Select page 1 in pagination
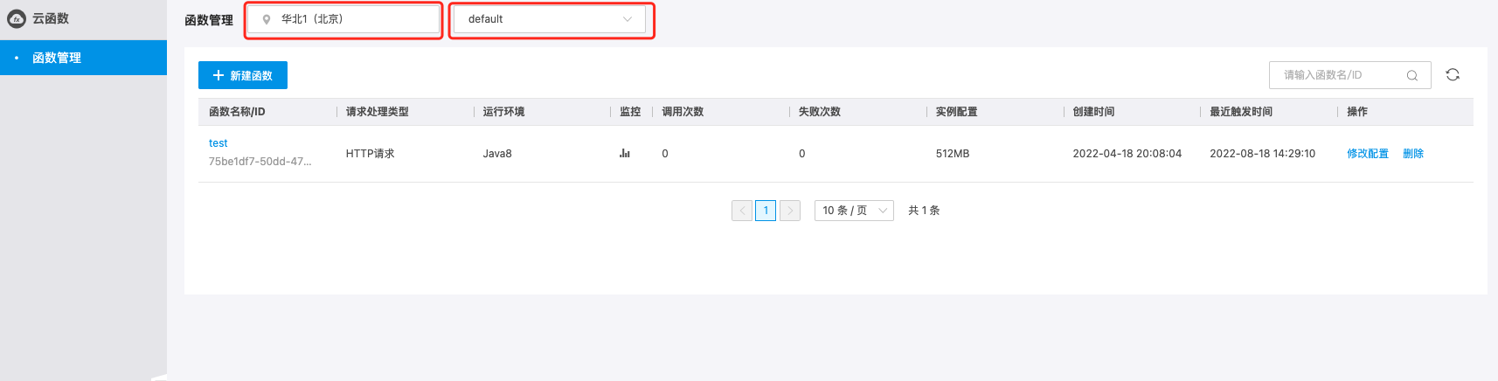This screenshot has height=381, width=1498. pos(766,211)
